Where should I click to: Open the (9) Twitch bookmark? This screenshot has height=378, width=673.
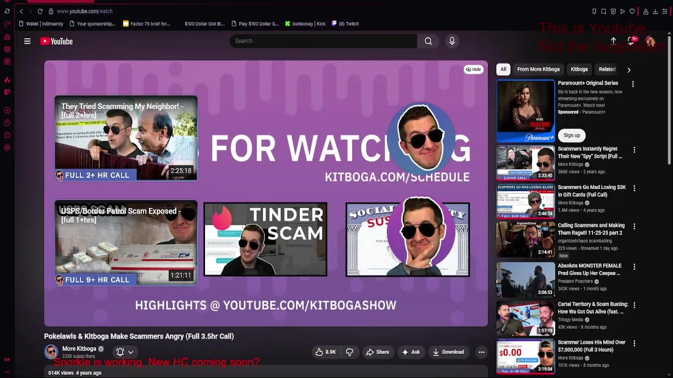(345, 24)
